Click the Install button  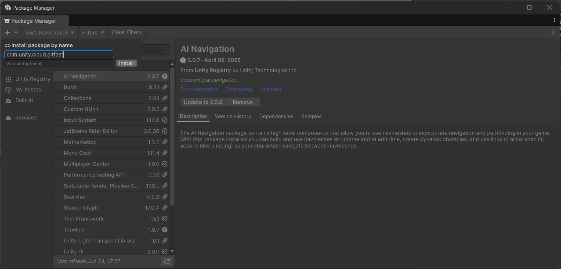tap(127, 64)
